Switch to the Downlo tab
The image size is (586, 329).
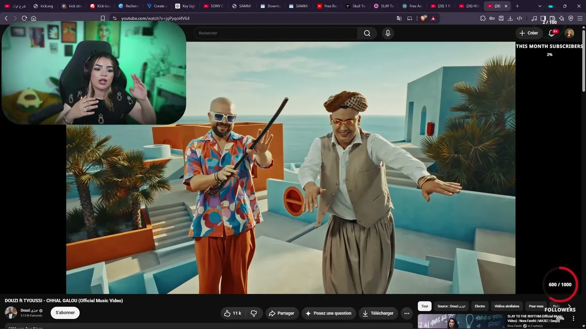[270, 6]
